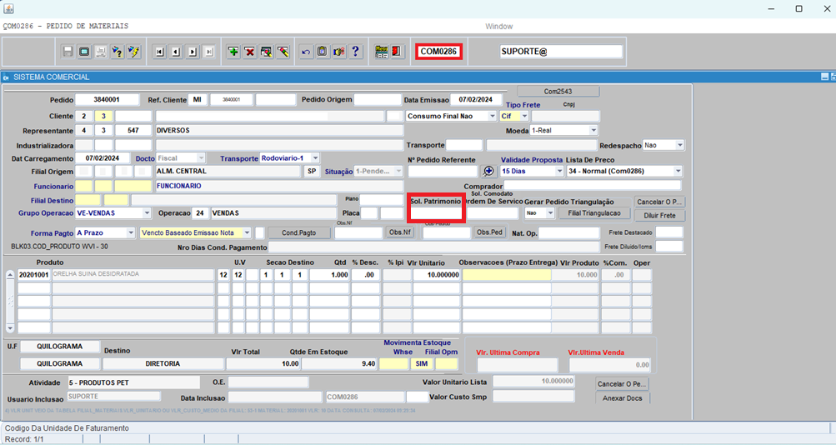Open the Moeda 1-Real dropdown
Image resolution: width=836 pixels, height=445 pixels.
[593, 131]
